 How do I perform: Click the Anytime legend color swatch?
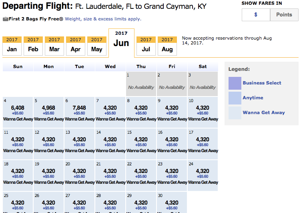[x=235, y=98]
